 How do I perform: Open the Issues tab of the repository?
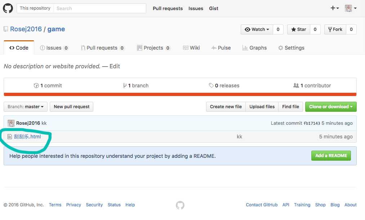click(54, 48)
